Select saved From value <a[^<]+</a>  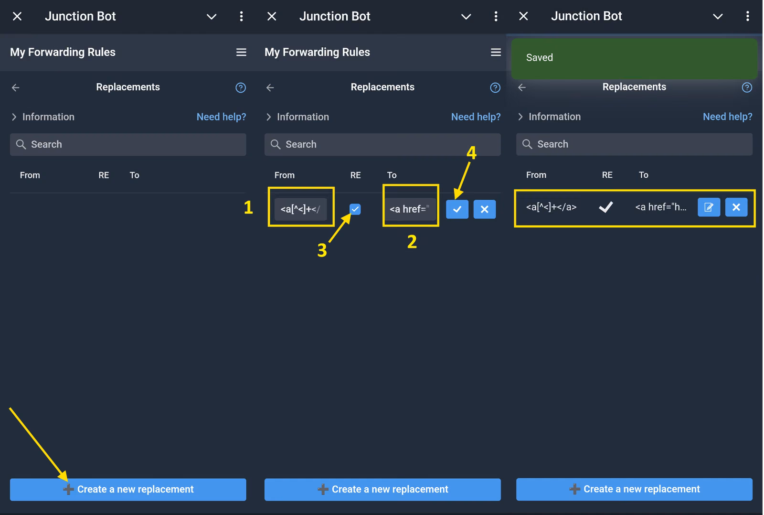pyautogui.click(x=551, y=207)
